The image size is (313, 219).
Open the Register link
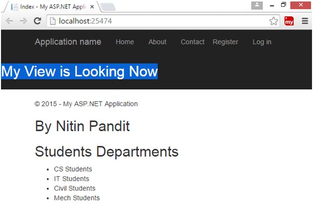(225, 42)
